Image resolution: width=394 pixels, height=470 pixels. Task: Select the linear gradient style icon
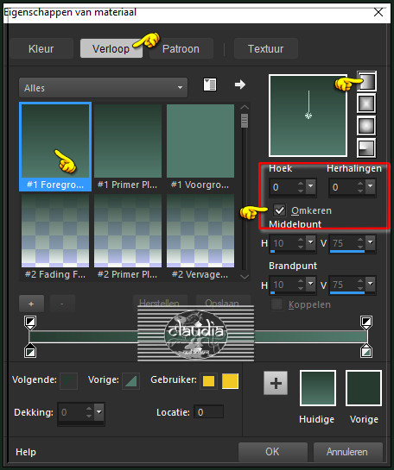(x=366, y=81)
